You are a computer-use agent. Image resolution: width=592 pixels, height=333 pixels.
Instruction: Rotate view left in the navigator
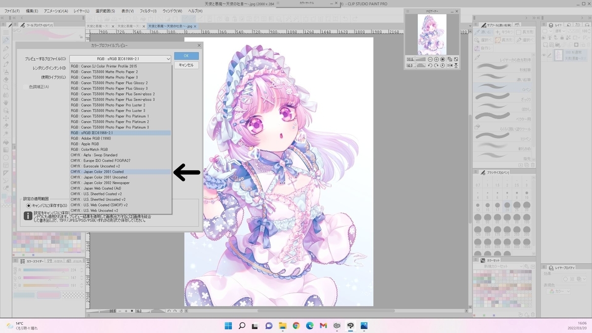pyautogui.click(x=430, y=65)
